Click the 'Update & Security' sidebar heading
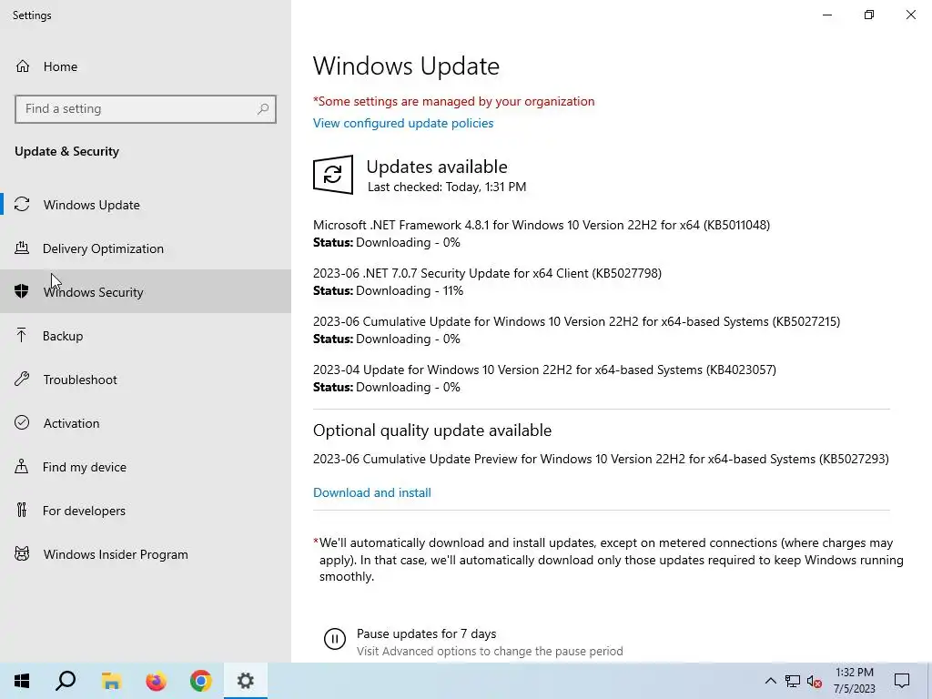This screenshot has width=932, height=699. click(66, 152)
